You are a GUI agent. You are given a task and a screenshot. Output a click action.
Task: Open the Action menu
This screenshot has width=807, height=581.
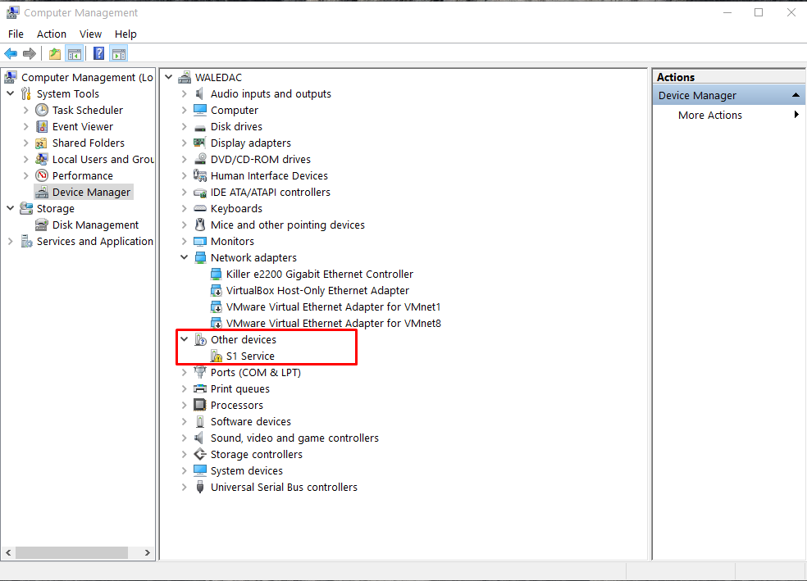[x=51, y=34]
